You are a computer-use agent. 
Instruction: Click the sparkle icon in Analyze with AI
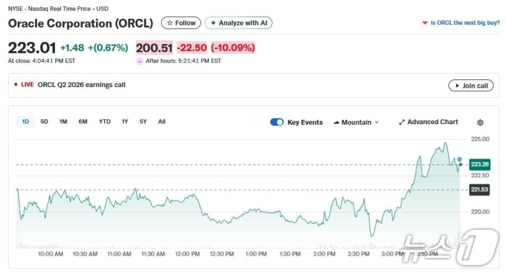pyautogui.click(x=213, y=23)
